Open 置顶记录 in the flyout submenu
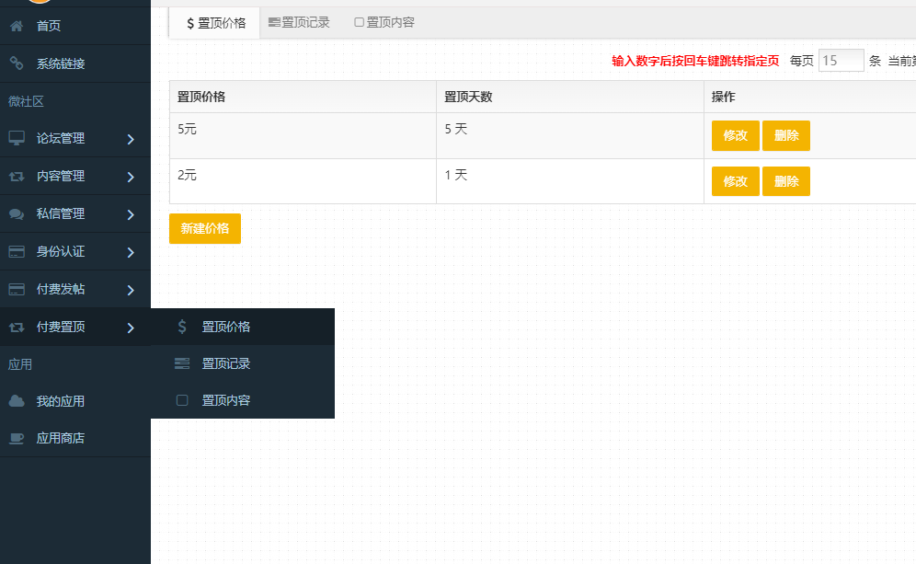Viewport: 916px width, 564px height. click(226, 363)
